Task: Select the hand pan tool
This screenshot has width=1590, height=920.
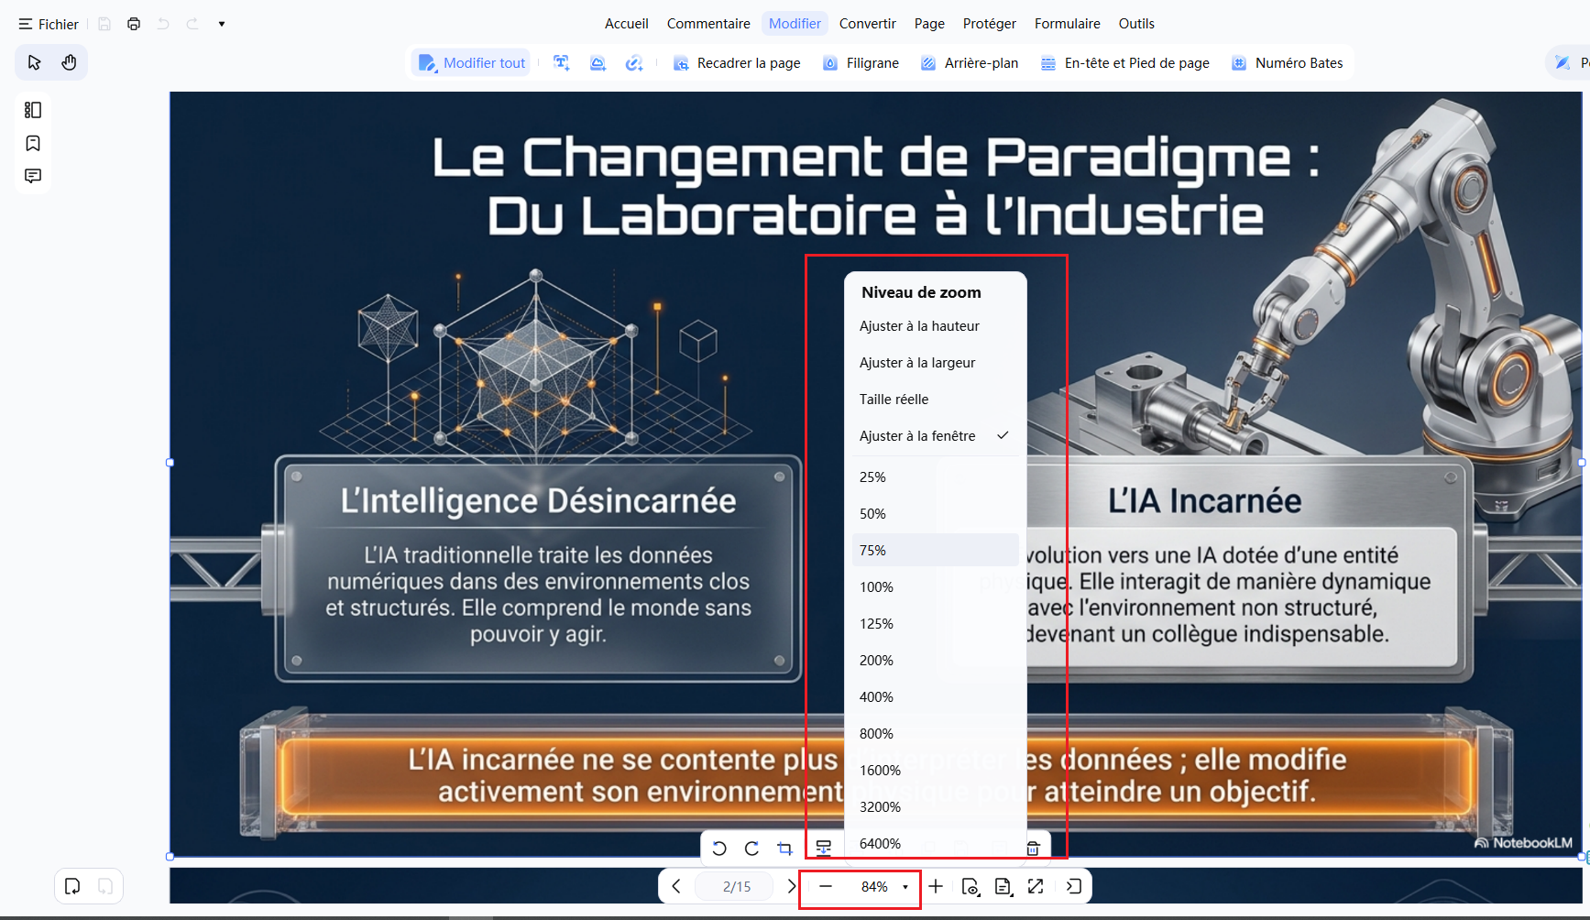Action: (69, 62)
